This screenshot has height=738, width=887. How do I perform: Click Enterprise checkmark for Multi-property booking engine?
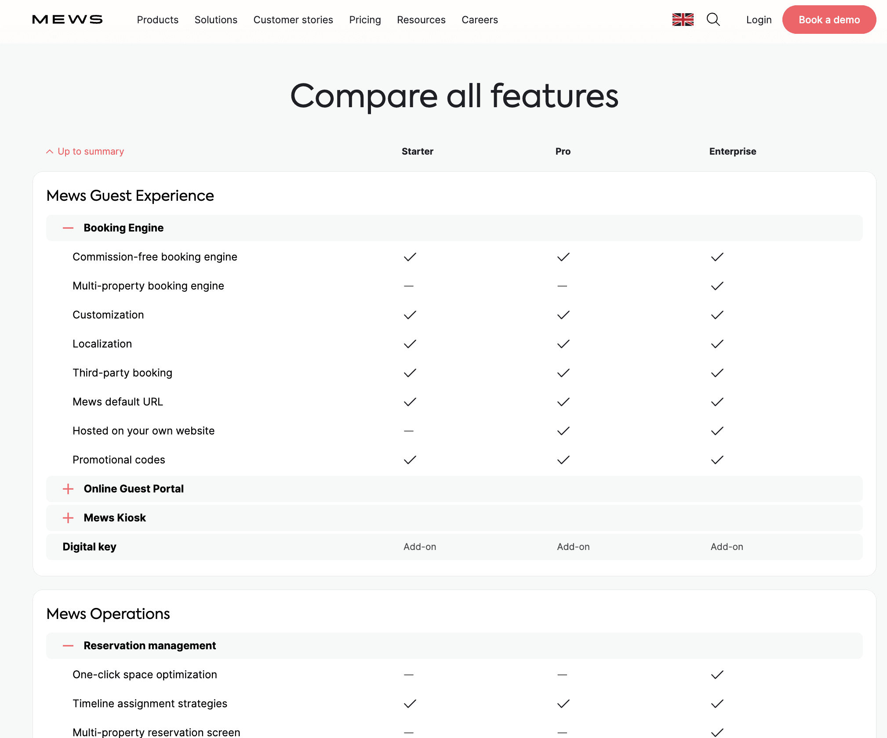[x=717, y=286]
